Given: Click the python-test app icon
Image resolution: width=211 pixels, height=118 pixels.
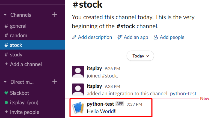Looking at the screenshot, I should point(78,107).
